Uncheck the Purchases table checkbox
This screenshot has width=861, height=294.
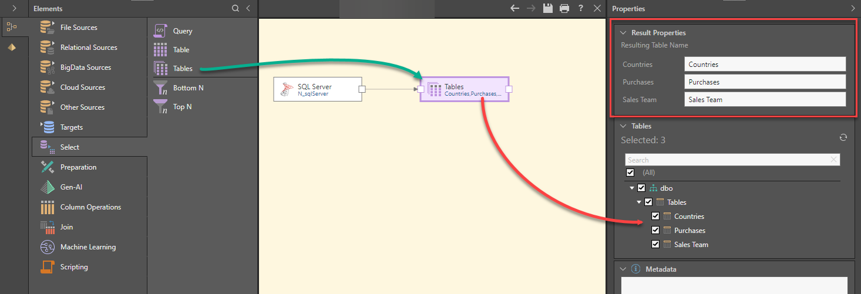pyautogui.click(x=655, y=231)
